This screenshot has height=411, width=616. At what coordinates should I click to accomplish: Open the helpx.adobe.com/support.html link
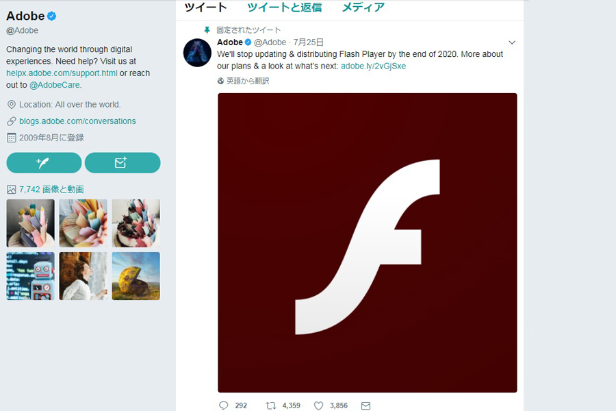coord(62,73)
